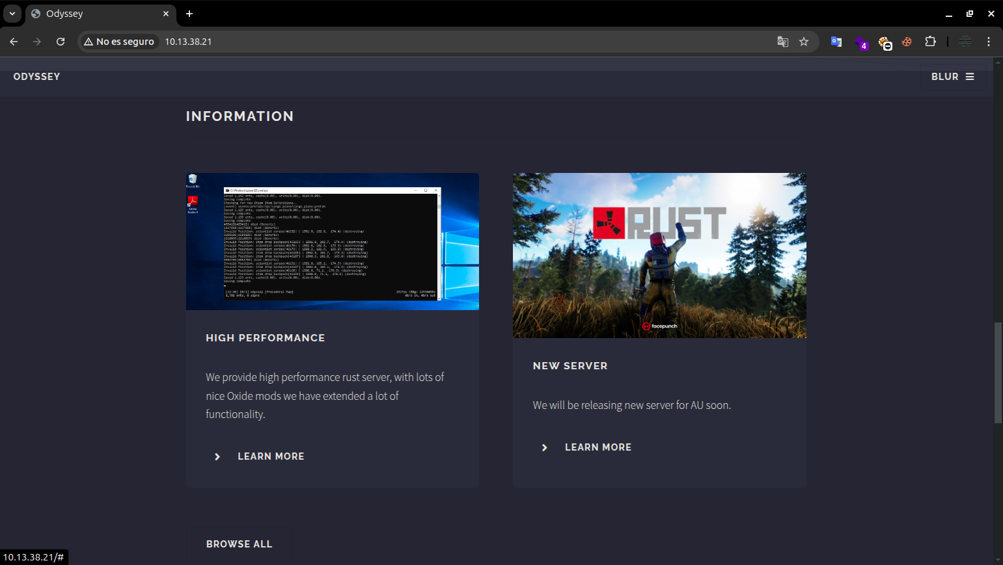
Task: Open the purple extension with badge 4
Action: click(861, 42)
